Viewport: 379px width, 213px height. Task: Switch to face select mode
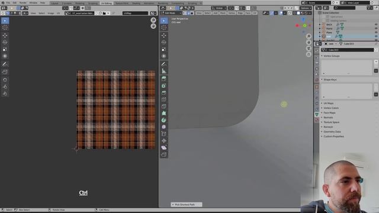192,13
